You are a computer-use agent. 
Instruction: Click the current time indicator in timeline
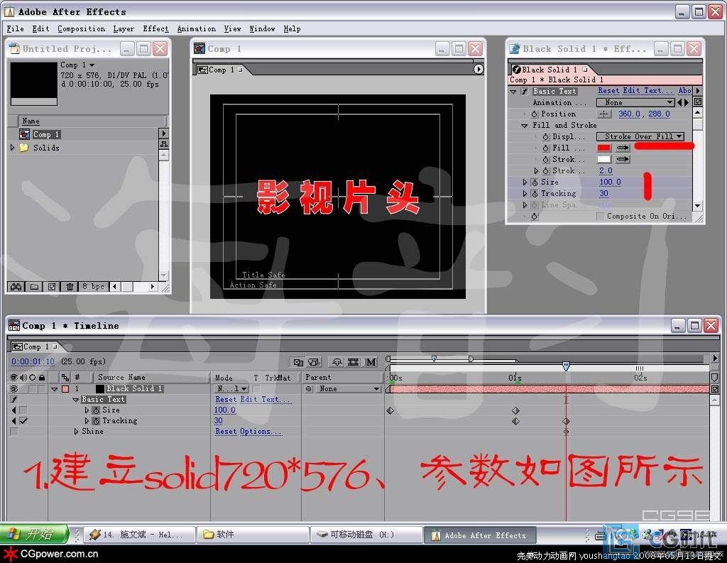tap(566, 366)
